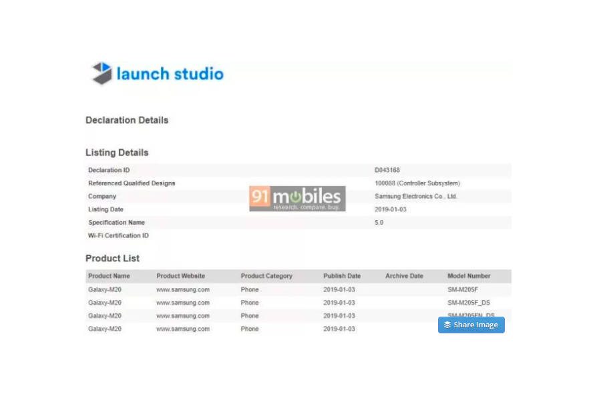Click the Product Website column header
The image size is (601, 400).
pos(180,276)
